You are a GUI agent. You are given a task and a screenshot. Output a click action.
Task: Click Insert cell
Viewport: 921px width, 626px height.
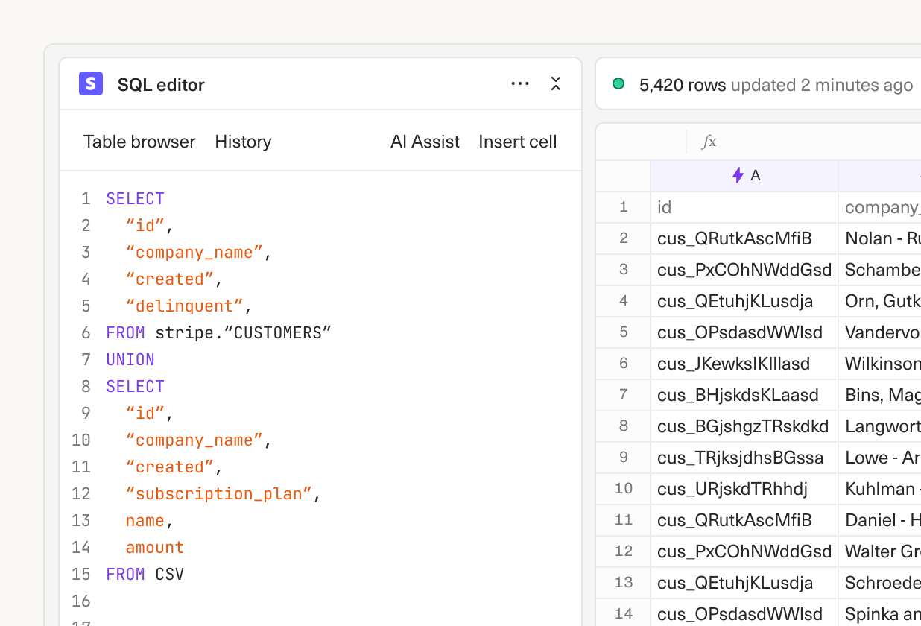[x=517, y=141]
